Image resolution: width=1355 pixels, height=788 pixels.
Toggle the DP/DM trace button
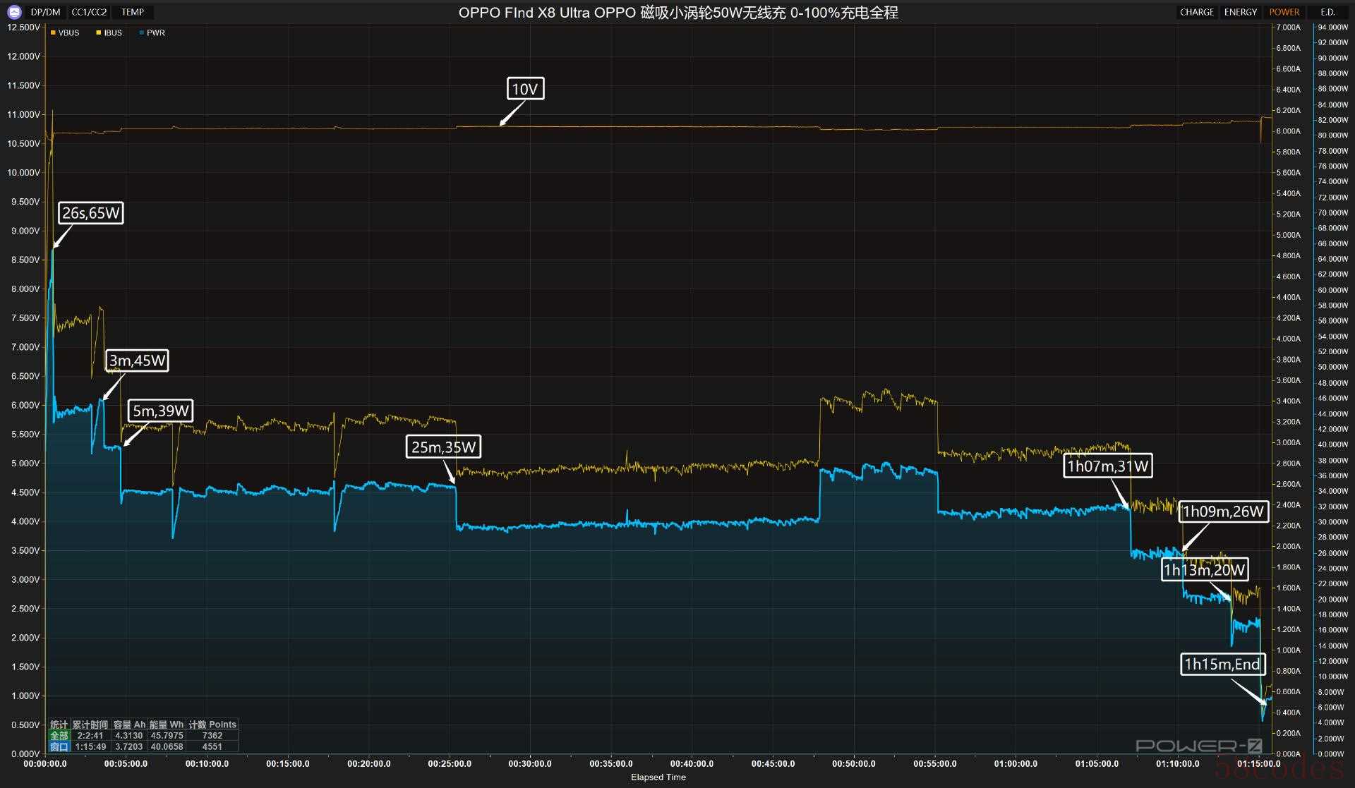pyautogui.click(x=46, y=12)
